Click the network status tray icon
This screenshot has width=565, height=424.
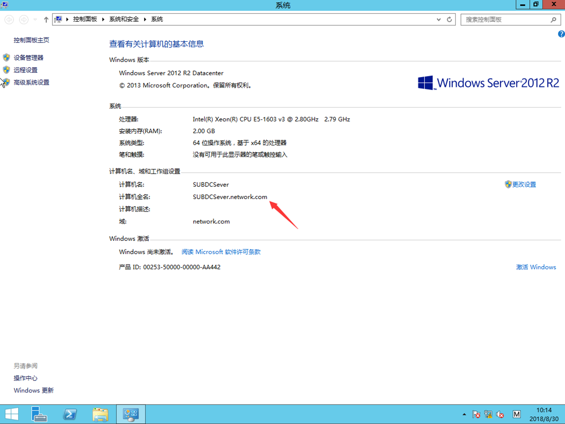pyautogui.click(x=488, y=414)
